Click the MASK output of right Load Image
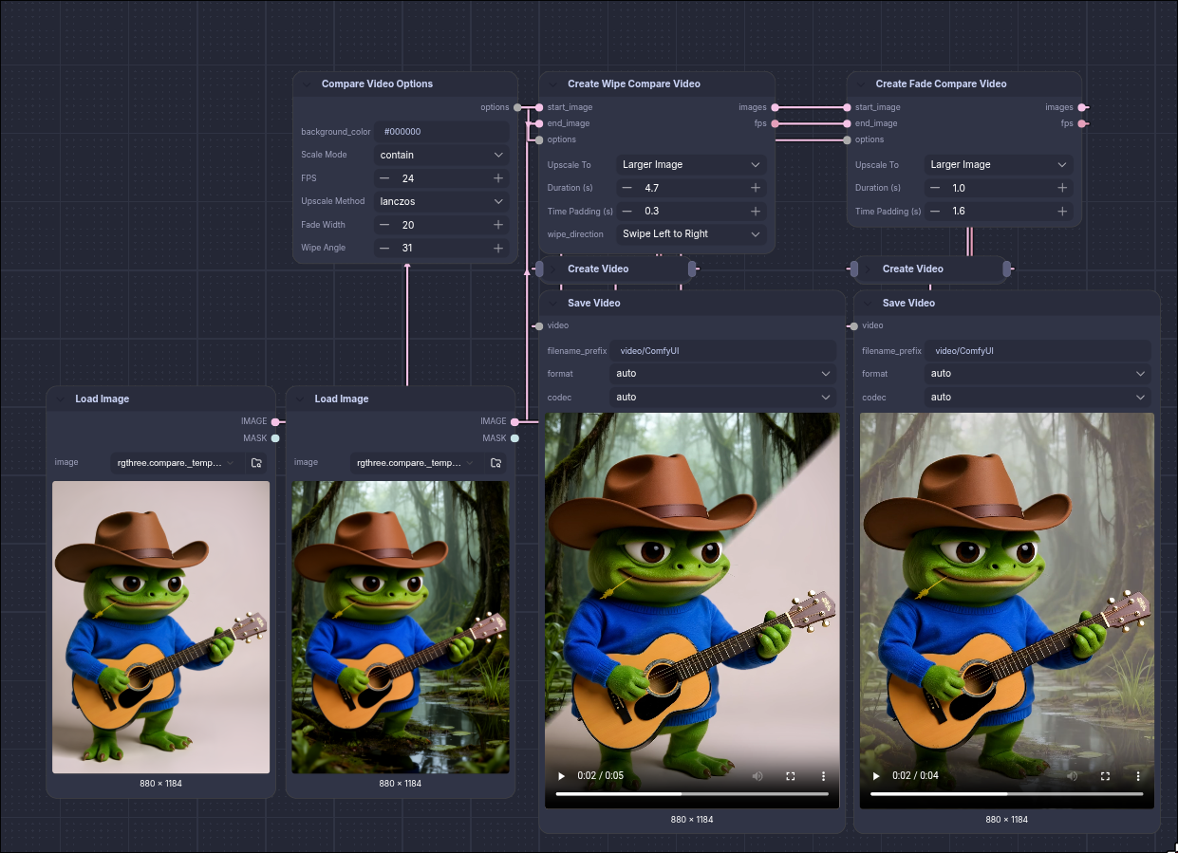The width and height of the screenshot is (1178, 853). pyautogui.click(x=514, y=438)
